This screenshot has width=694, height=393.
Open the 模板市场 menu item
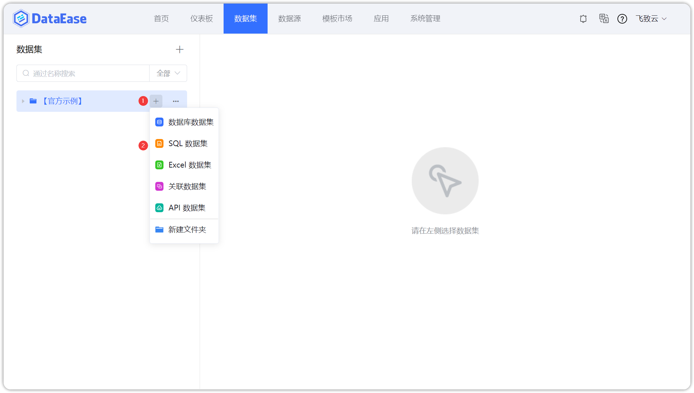point(337,19)
